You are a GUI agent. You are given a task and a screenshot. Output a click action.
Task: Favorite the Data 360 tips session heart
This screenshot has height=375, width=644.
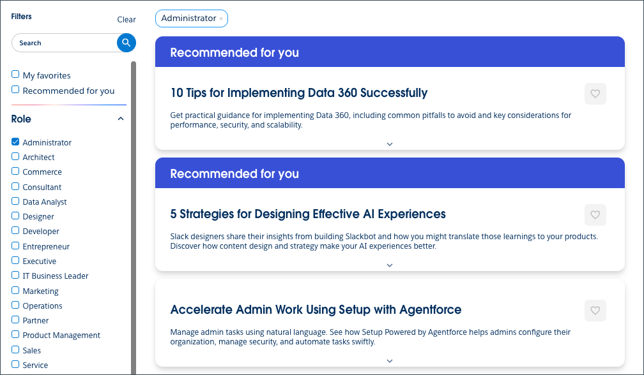[x=595, y=94]
